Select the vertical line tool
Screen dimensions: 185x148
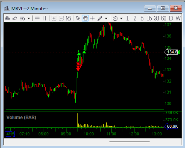[x=45, y=18]
